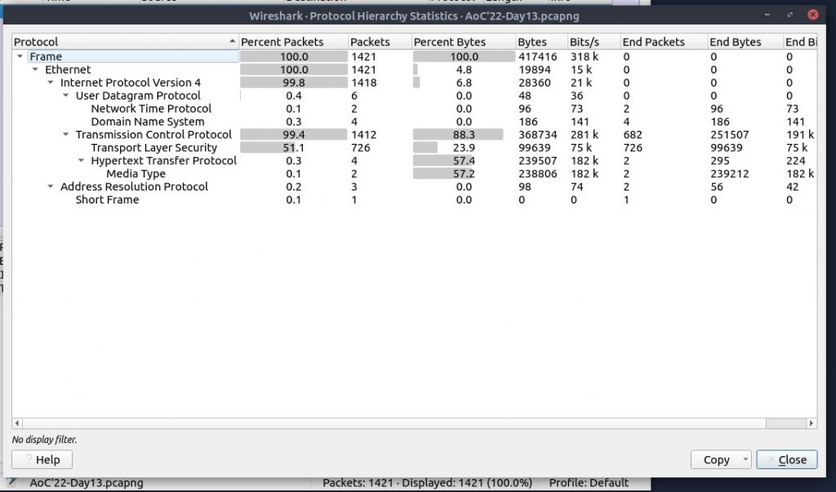Click horizontal scrollbar right arrow
836x492 pixels.
[x=811, y=423]
